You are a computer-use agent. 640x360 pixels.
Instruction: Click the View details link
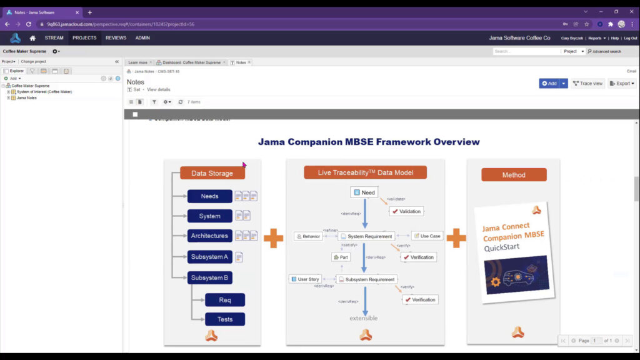[x=159, y=89]
